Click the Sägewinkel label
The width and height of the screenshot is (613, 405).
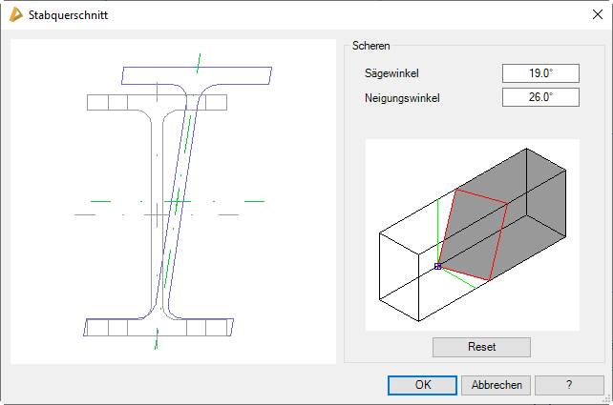[x=391, y=73]
